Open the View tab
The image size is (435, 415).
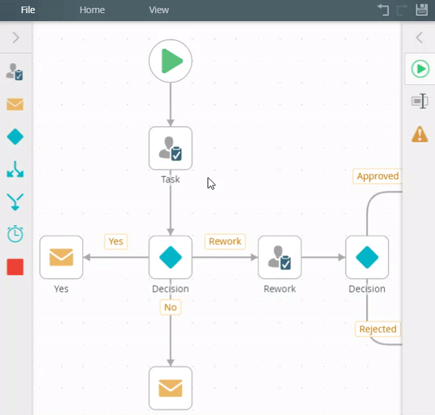(159, 10)
